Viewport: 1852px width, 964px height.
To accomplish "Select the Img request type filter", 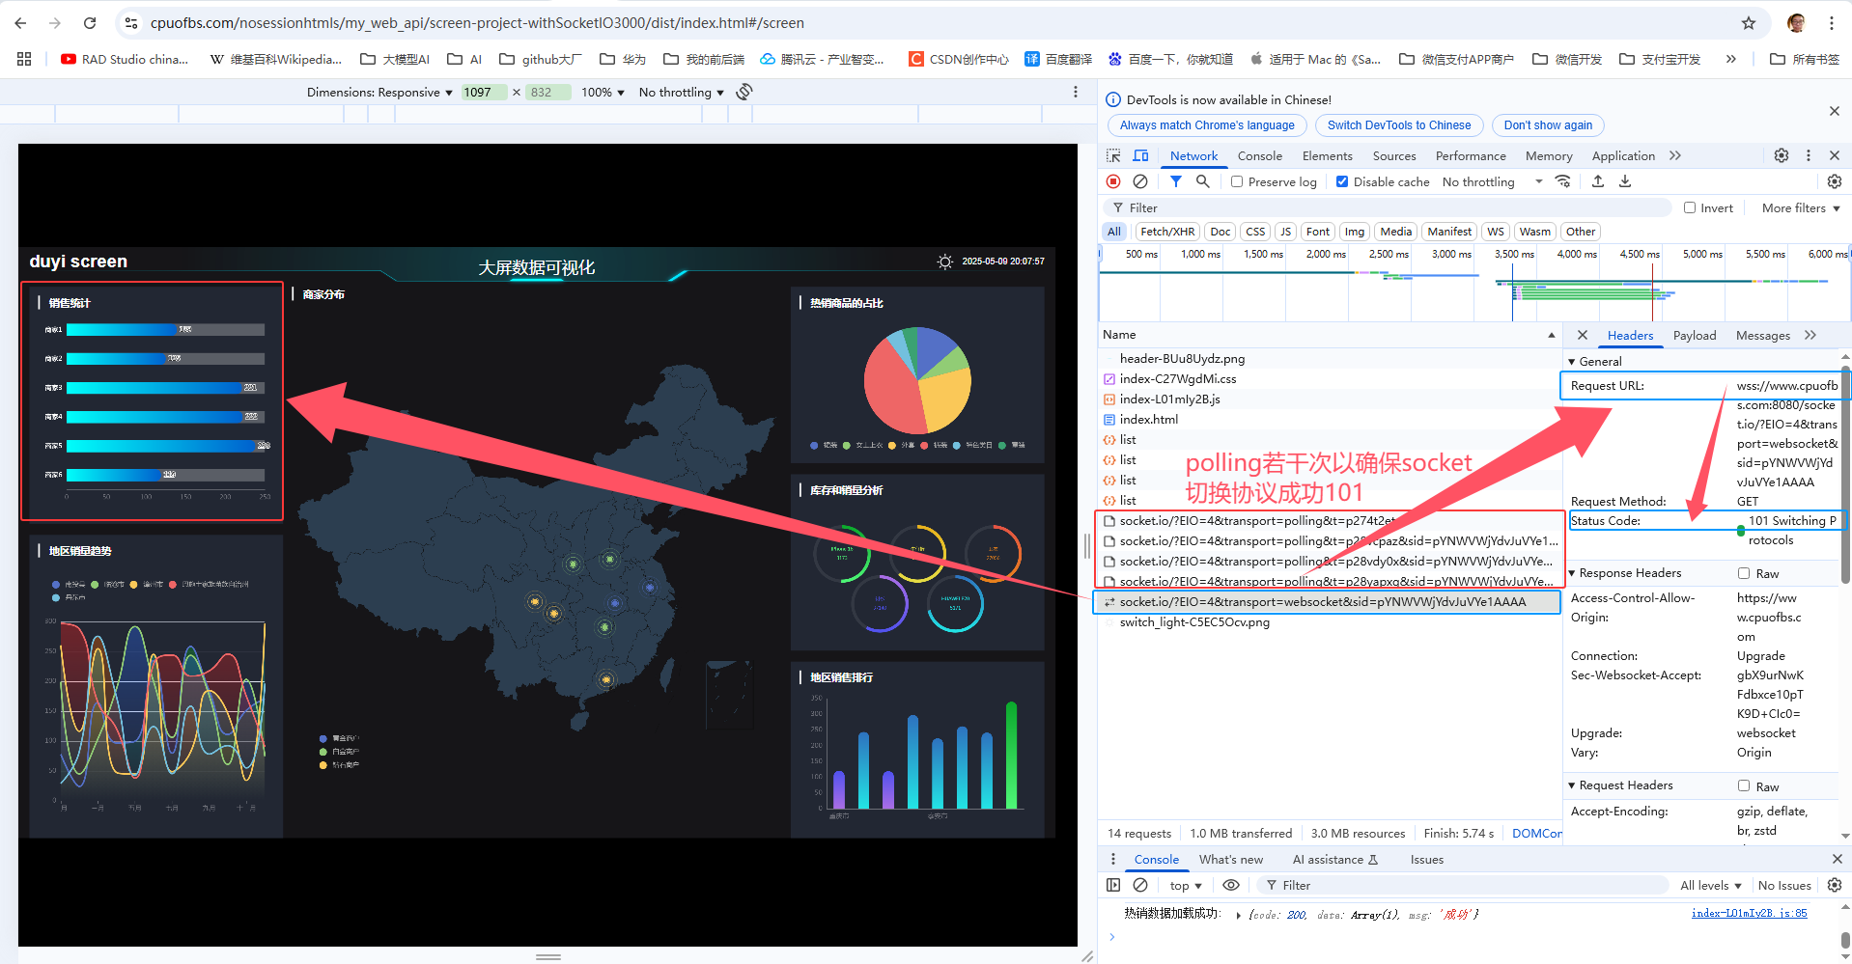I will tap(1355, 232).
